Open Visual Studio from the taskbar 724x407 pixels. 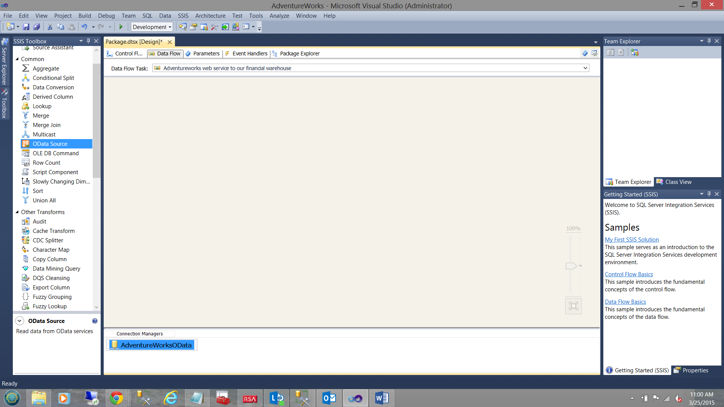pyautogui.click(x=355, y=398)
